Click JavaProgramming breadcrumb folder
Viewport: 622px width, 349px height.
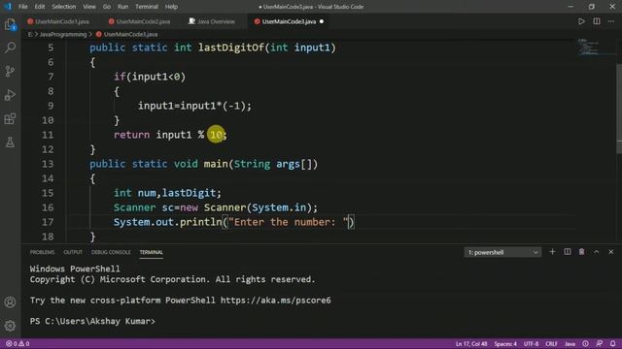62,35
